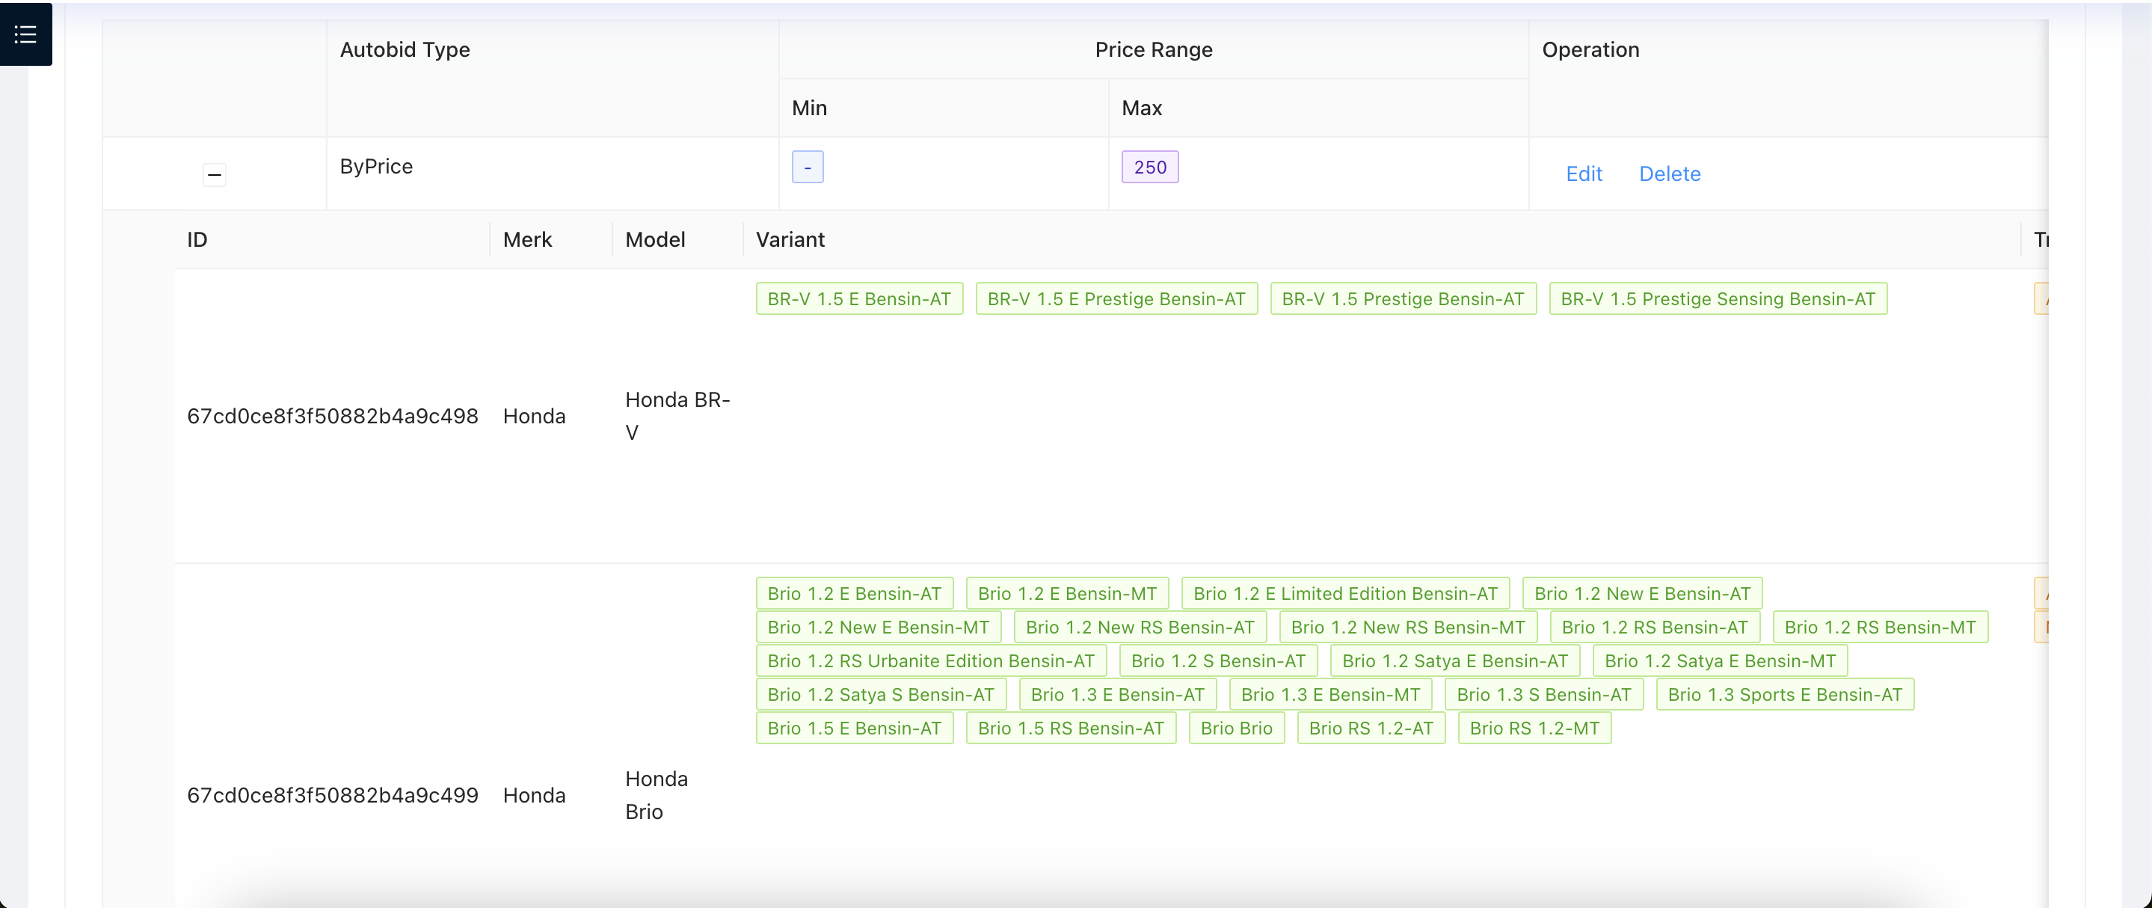This screenshot has width=2152, height=908.
Task: Open the sidebar navigation list menu
Action: [x=26, y=34]
